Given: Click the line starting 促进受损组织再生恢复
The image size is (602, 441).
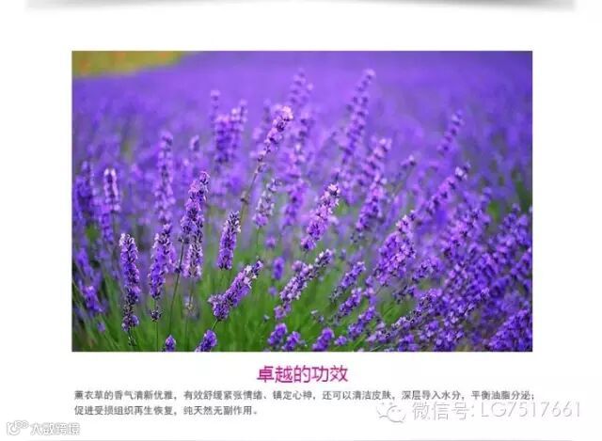Looking at the screenshot, I should coord(166,410).
